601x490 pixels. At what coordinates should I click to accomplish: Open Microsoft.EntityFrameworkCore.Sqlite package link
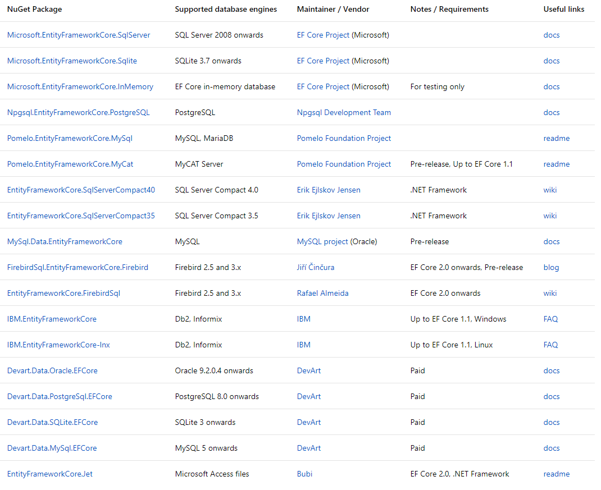(x=72, y=61)
